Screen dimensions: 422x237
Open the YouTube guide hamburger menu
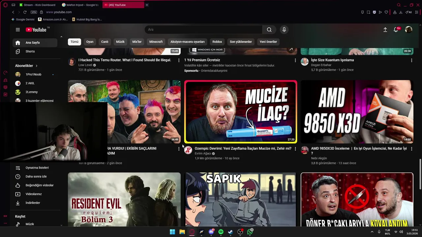18,30
